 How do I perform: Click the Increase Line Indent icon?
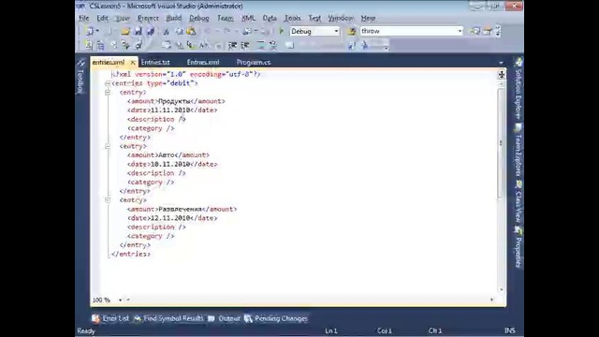click(x=245, y=46)
